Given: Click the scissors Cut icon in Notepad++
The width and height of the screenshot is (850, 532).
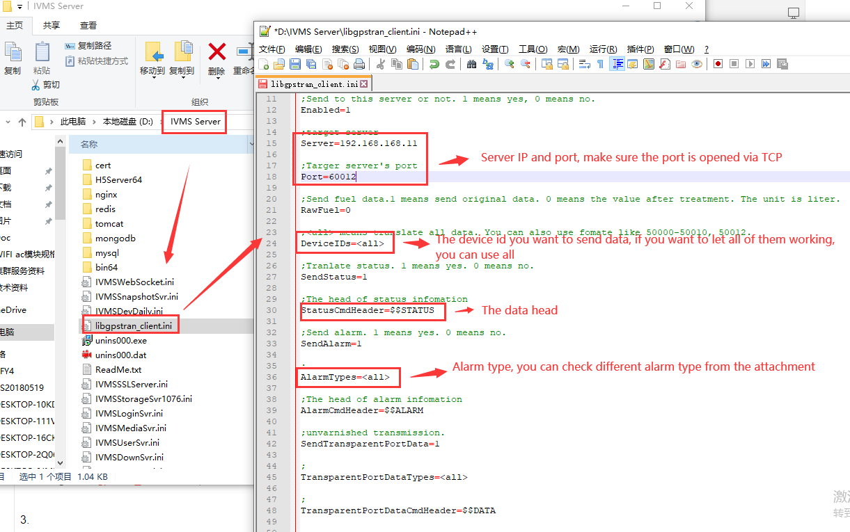Looking at the screenshot, I should pyautogui.click(x=381, y=64).
